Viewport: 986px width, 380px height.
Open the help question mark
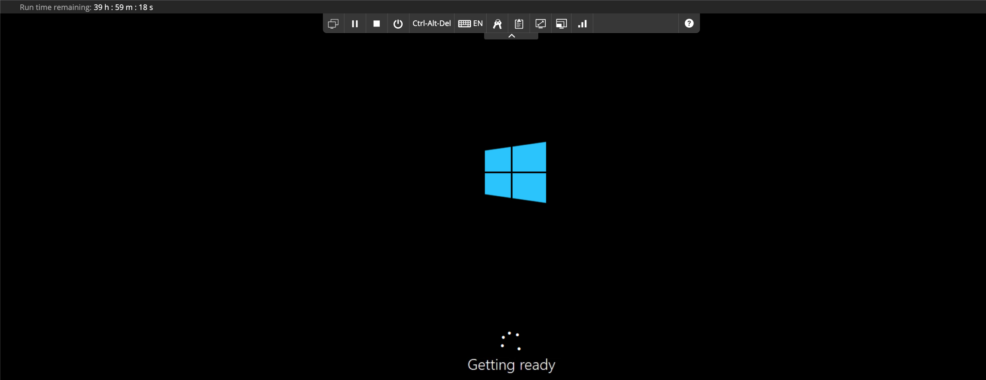tap(689, 23)
